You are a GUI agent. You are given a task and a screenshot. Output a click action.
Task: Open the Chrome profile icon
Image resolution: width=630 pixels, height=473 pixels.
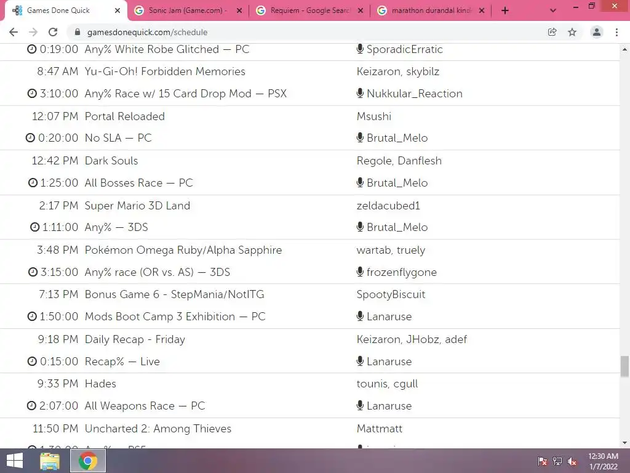(x=597, y=32)
